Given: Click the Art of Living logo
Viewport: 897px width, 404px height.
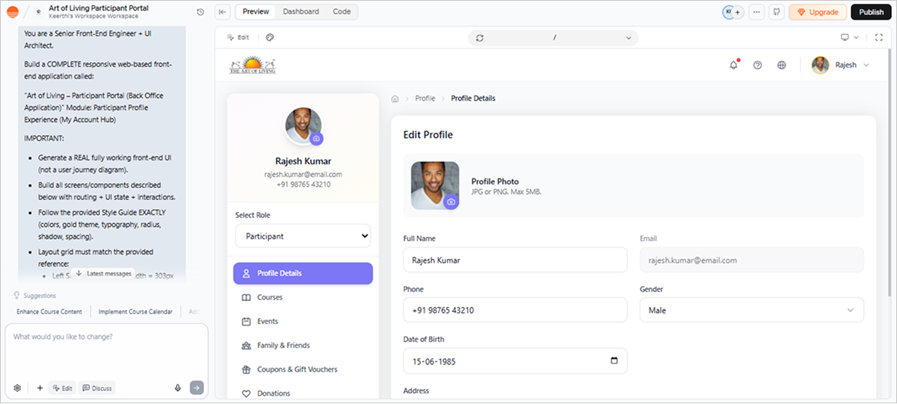Looking at the screenshot, I should click(x=253, y=65).
